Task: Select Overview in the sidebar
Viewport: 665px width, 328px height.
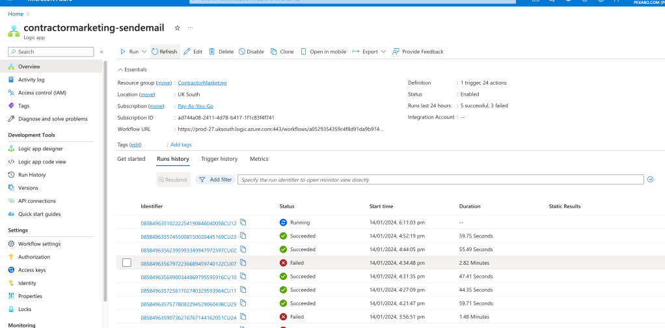Action: pos(51,66)
